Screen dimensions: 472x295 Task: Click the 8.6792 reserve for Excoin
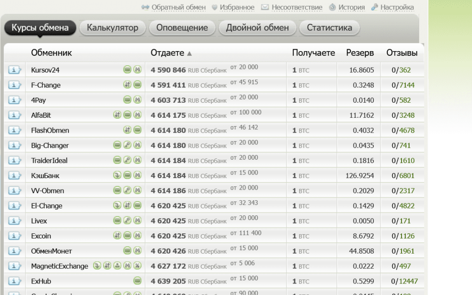[363, 236]
